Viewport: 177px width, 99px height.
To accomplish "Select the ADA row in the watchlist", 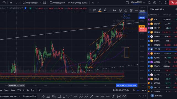I will point(162,58).
